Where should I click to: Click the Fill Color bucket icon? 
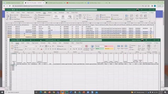click(x=38, y=49)
